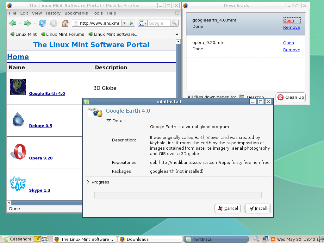This screenshot has height=243, width=324.
Task: Click the Opera red O icon
Action: [18, 152]
